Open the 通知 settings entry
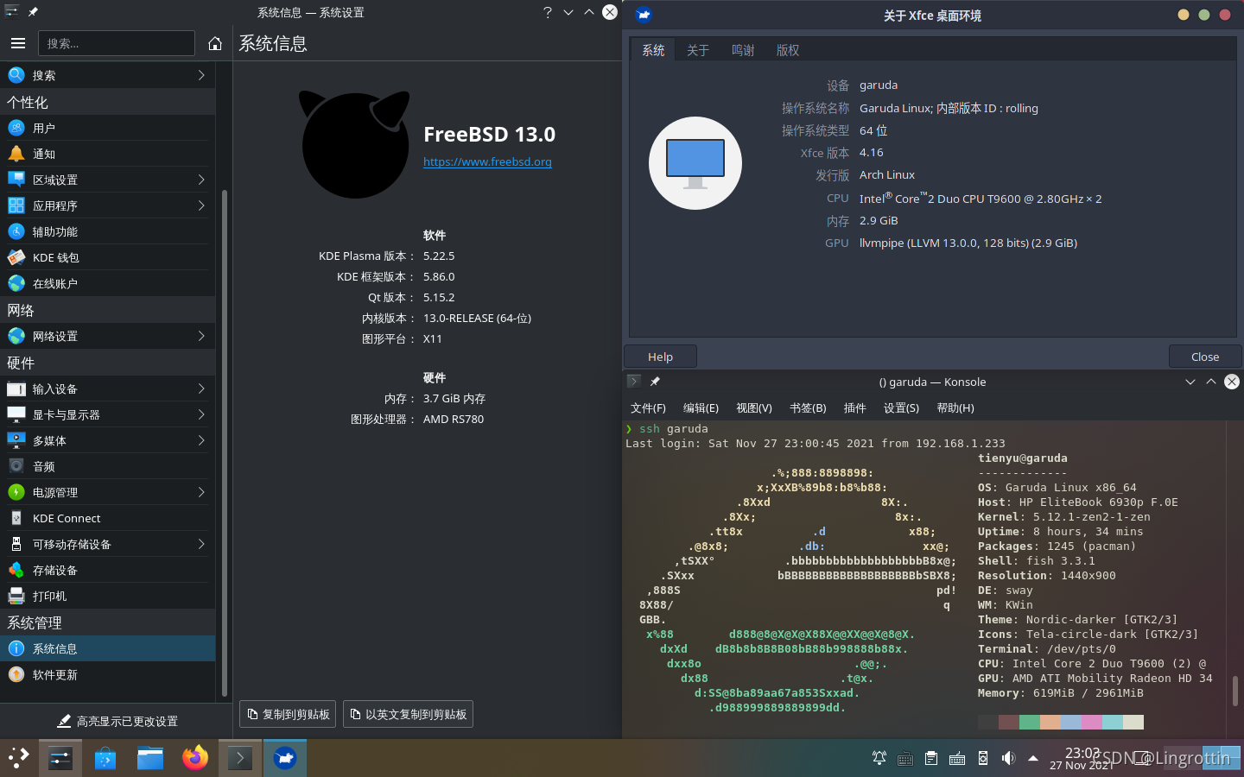The height and width of the screenshot is (777, 1244). pyautogui.click(x=107, y=154)
